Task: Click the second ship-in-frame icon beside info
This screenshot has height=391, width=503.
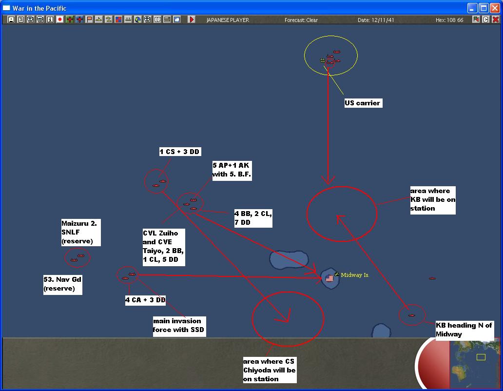Action: 40,20
